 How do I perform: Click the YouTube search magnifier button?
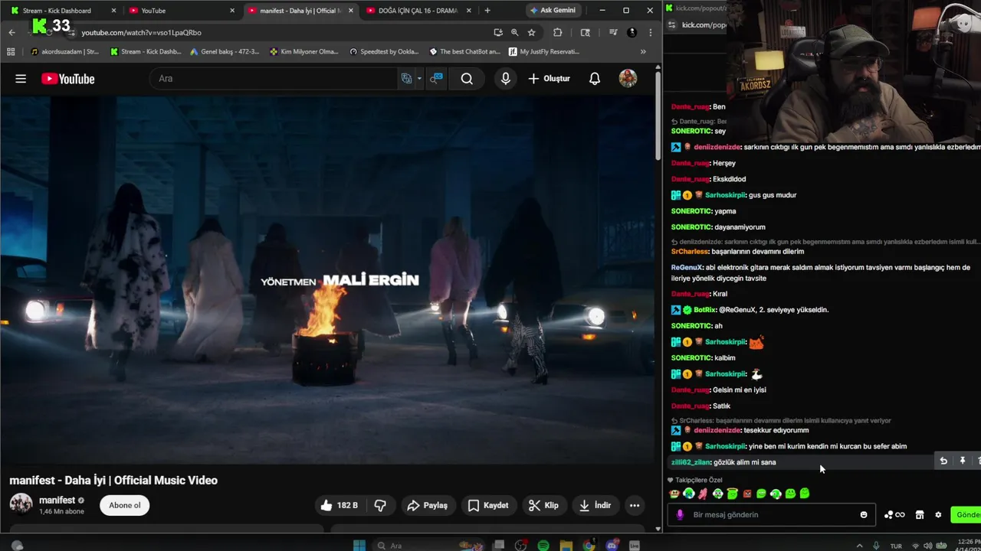tap(467, 79)
